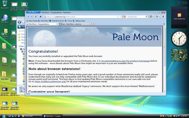Follow the 'recommended you visit the product homepage' link
The image size is (189, 118).
pyautogui.click(x=125, y=61)
